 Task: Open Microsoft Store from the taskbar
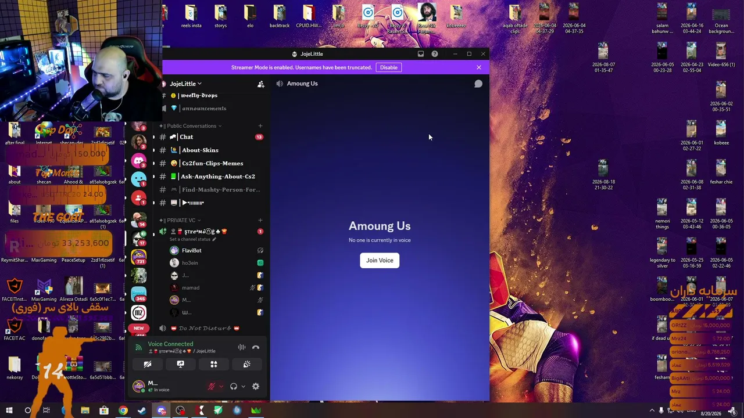coord(104,411)
